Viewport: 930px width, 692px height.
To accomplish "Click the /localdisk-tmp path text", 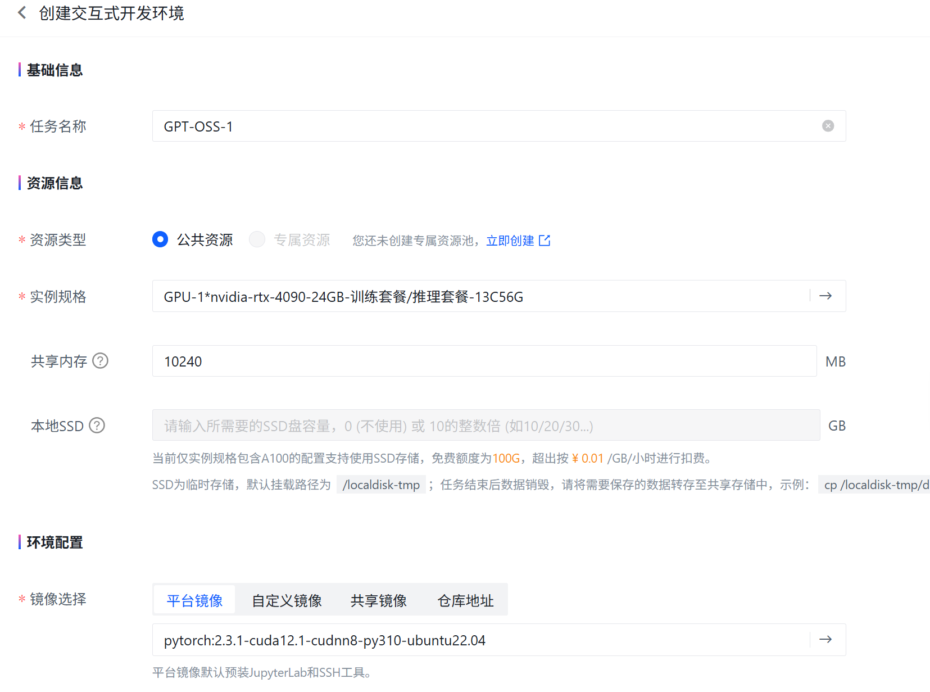I will tap(381, 485).
